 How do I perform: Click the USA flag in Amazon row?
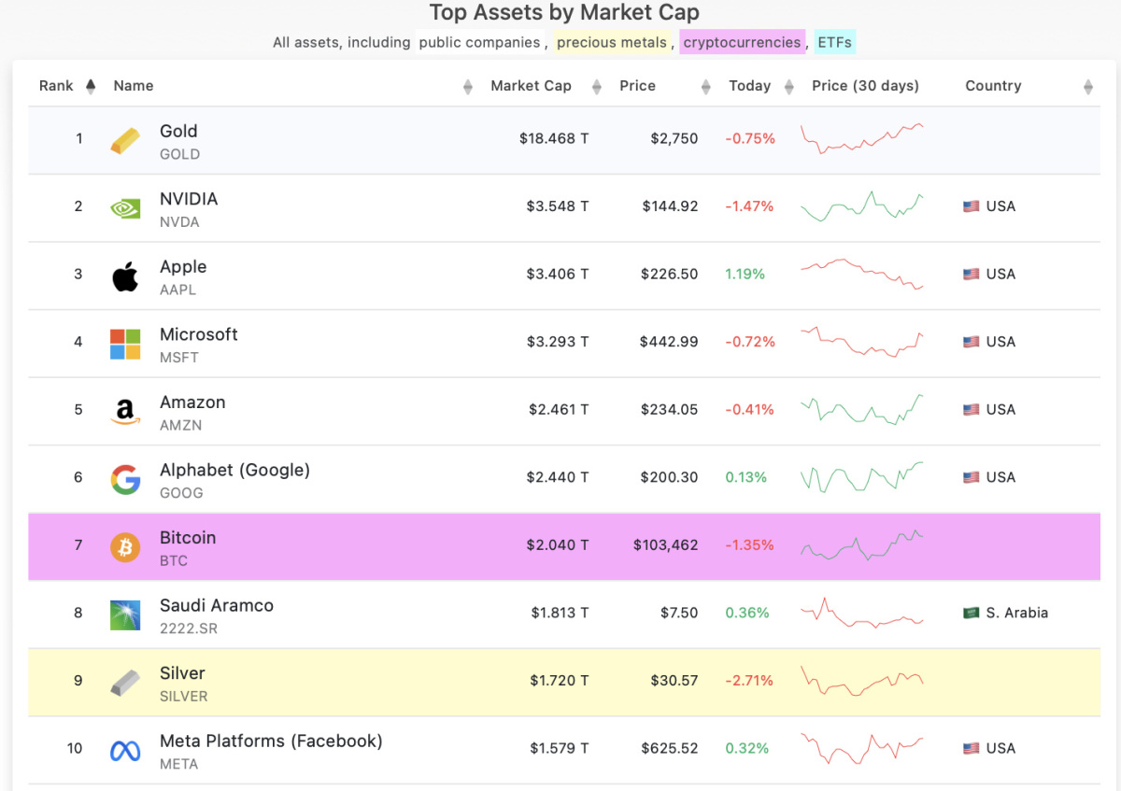click(x=972, y=410)
